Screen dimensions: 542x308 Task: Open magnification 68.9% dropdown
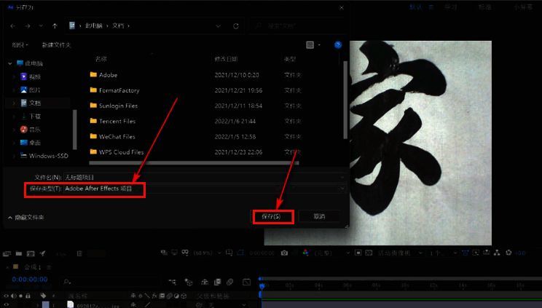(208, 253)
